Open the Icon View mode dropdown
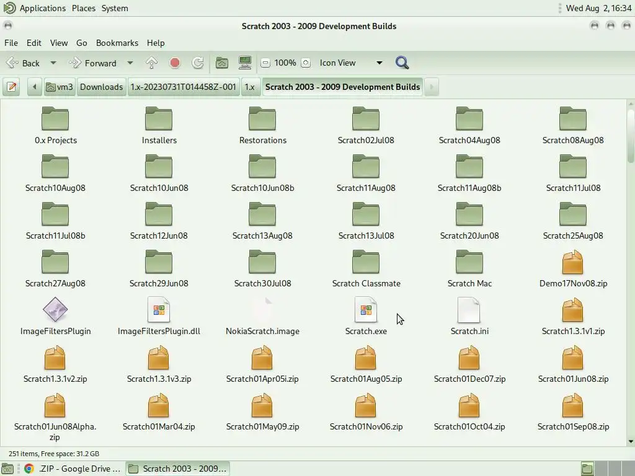The height and width of the screenshot is (476, 635). [x=351, y=63]
